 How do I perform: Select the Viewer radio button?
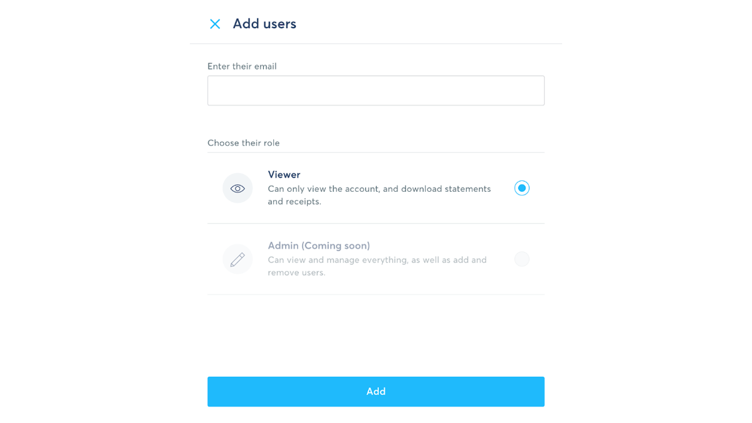click(521, 188)
